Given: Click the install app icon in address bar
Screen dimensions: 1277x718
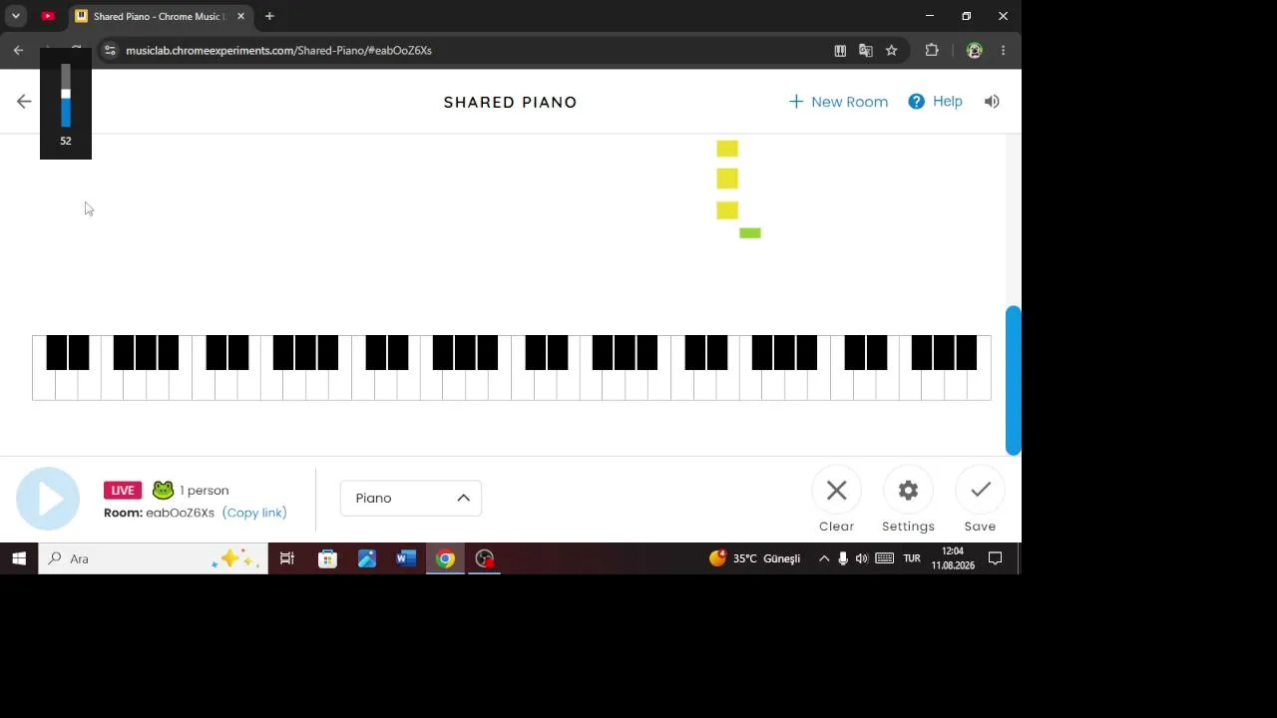Looking at the screenshot, I should click(x=840, y=50).
